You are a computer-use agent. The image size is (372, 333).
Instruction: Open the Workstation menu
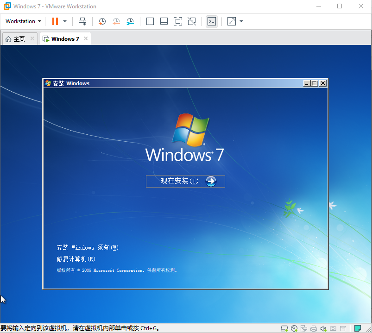(23, 21)
